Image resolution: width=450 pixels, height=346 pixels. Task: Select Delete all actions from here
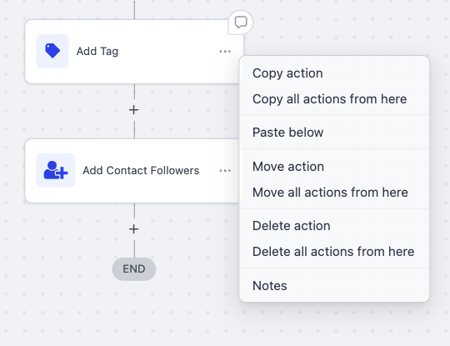tap(333, 252)
